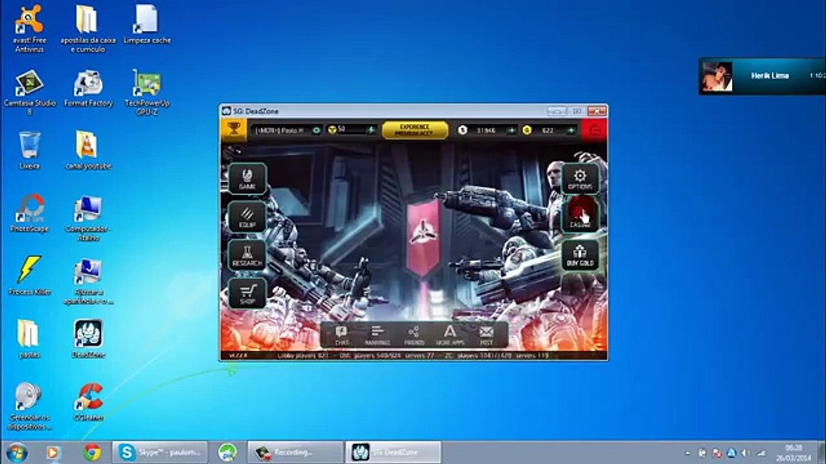Image resolution: width=826 pixels, height=464 pixels.
Task: Select the Lixeira recycle bin icon
Action: pyautogui.click(x=29, y=150)
